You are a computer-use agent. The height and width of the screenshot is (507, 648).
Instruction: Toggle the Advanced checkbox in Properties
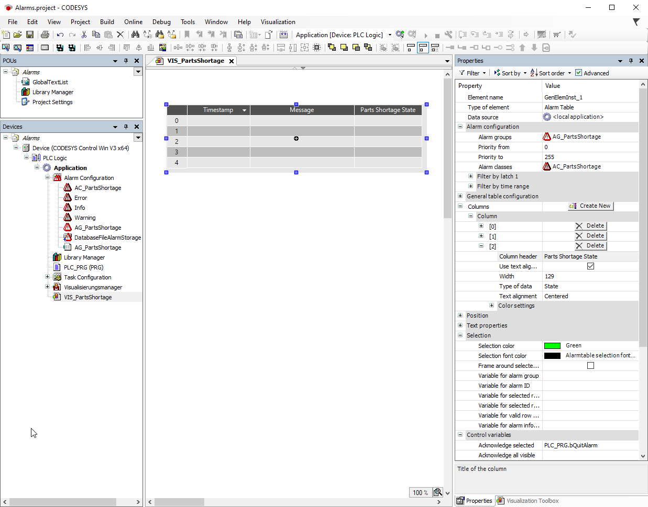pyautogui.click(x=579, y=73)
